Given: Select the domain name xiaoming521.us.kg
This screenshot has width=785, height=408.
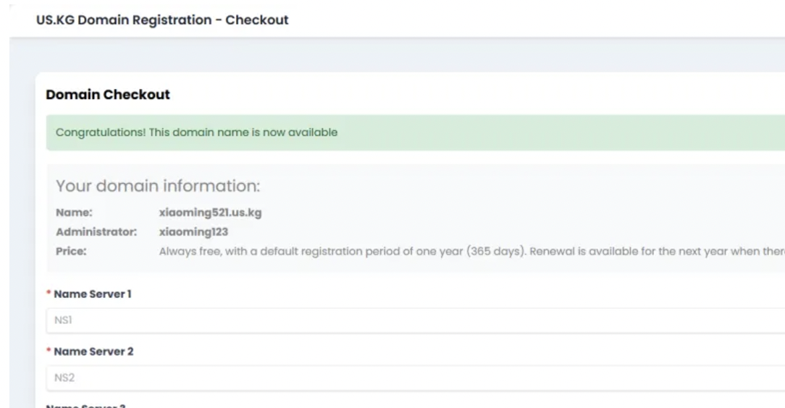Looking at the screenshot, I should click(210, 213).
